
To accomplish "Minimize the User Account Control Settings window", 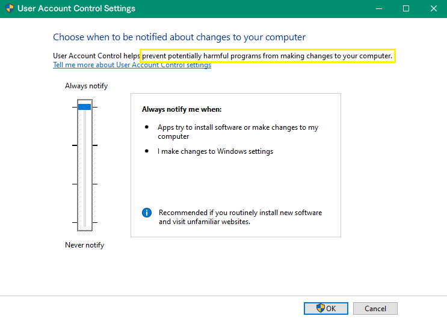I will pos(378,8).
